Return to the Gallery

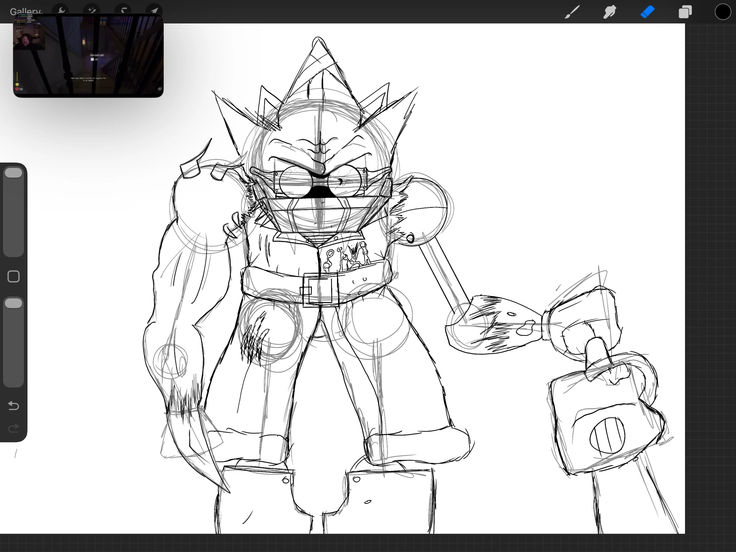25,11
